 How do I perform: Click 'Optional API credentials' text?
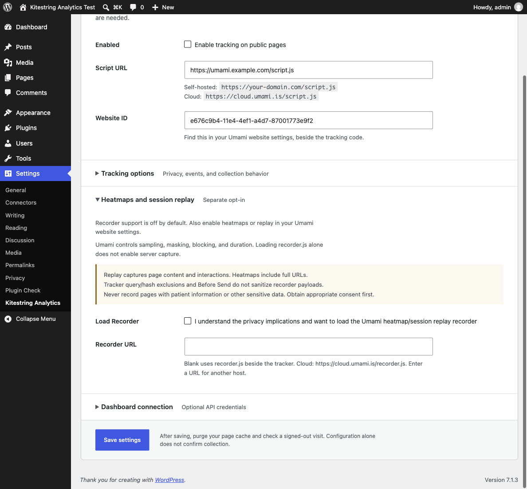214,407
